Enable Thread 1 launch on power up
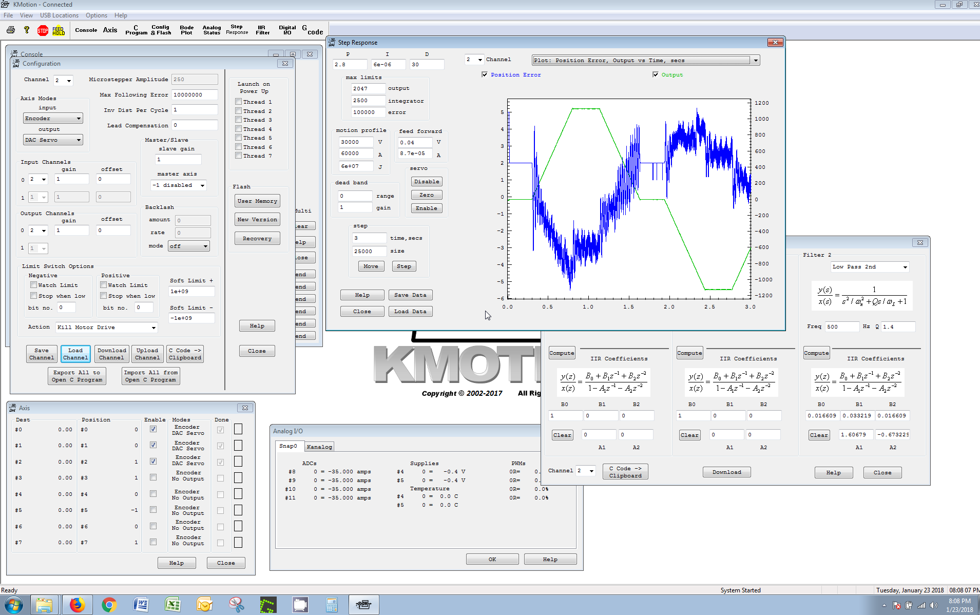 [239, 102]
